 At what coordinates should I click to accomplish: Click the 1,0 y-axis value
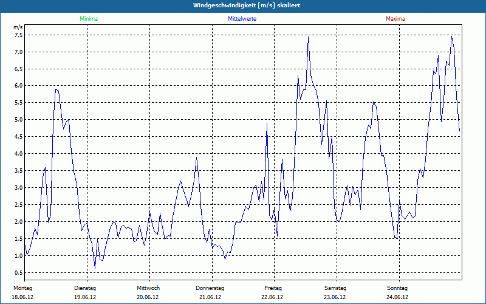[19, 256]
